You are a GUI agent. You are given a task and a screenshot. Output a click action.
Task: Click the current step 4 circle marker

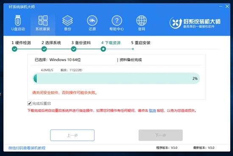tap(103, 49)
